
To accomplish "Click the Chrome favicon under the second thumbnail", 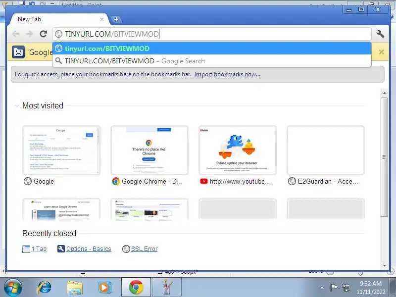I will (116, 181).
